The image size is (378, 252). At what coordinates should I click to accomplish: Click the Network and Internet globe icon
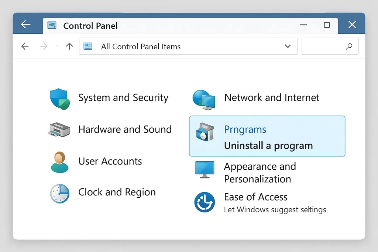(204, 99)
